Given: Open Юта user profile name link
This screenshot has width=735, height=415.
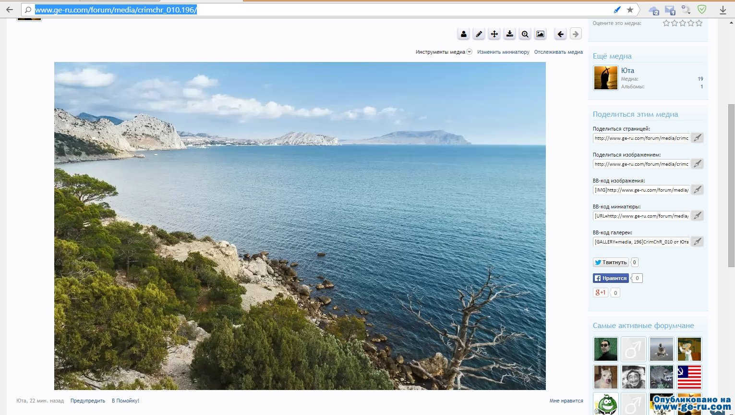Looking at the screenshot, I should point(627,70).
